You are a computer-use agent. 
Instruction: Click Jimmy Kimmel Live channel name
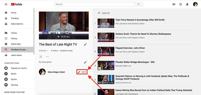click(123, 83)
